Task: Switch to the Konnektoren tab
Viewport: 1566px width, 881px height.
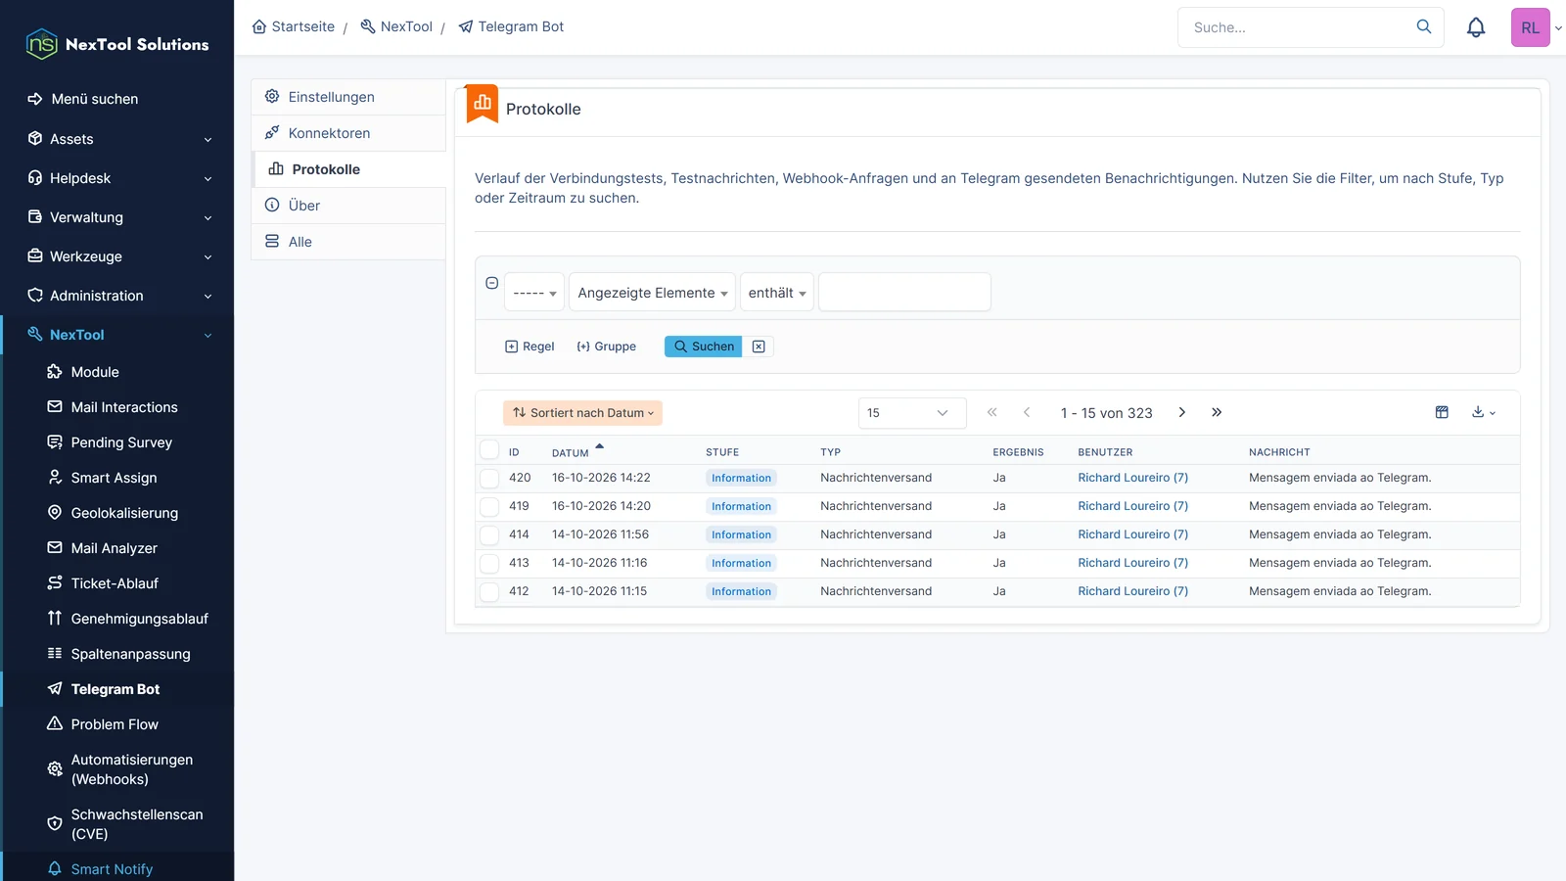Action: 348,133
